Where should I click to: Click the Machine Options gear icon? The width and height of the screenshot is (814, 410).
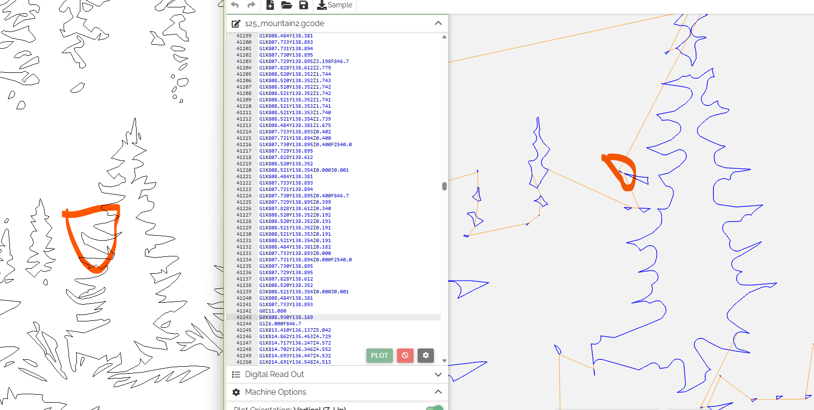pyautogui.click(x=236, y=392)
